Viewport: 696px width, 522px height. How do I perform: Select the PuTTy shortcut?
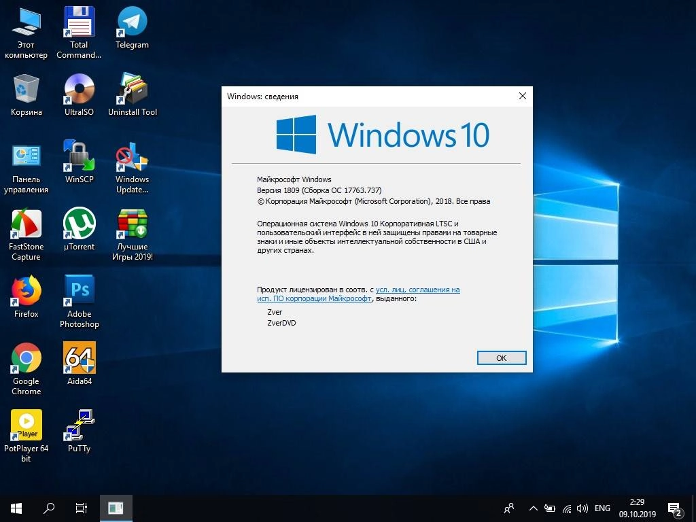tap(79, 432)
